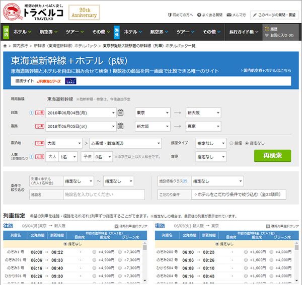Click the JR東海ツアーズ partner logo
302x285 pixels.
(x=49, y=81)
